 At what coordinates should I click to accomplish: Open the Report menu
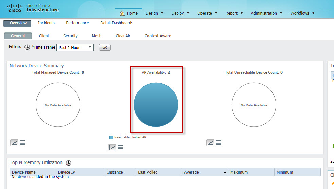click(x=234, y=13)
